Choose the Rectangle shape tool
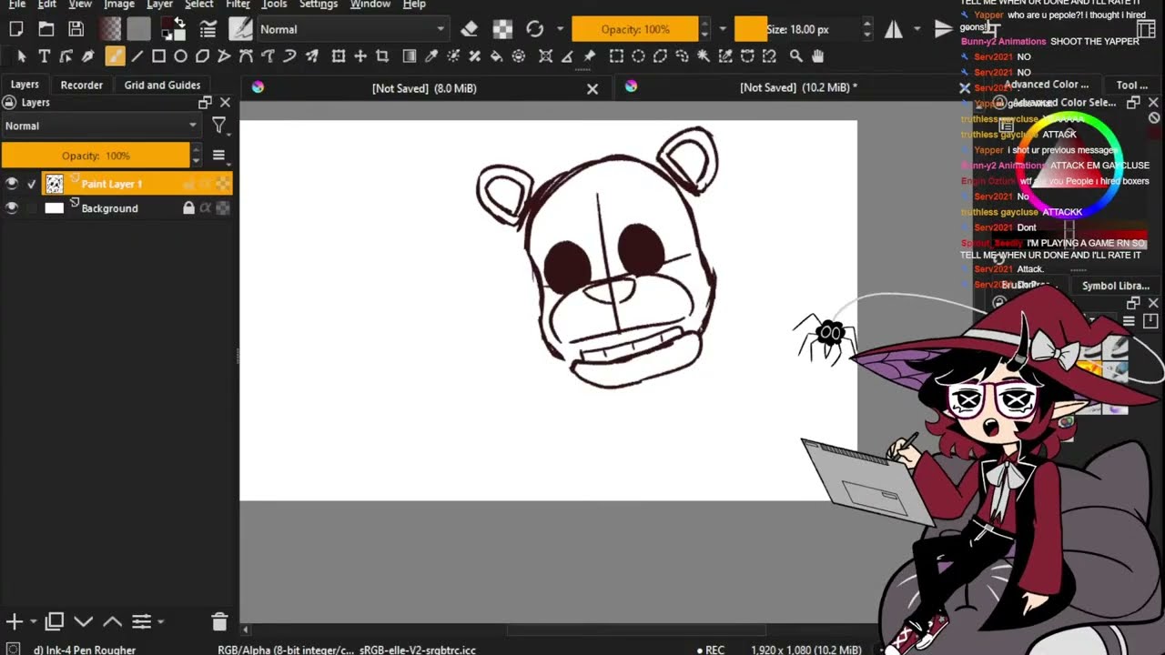1165x655 pixels. click(158, 56)
